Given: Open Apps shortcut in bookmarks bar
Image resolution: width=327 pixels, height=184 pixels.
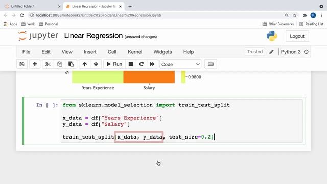Looking at the screenshot, I should tap(10, 24).
